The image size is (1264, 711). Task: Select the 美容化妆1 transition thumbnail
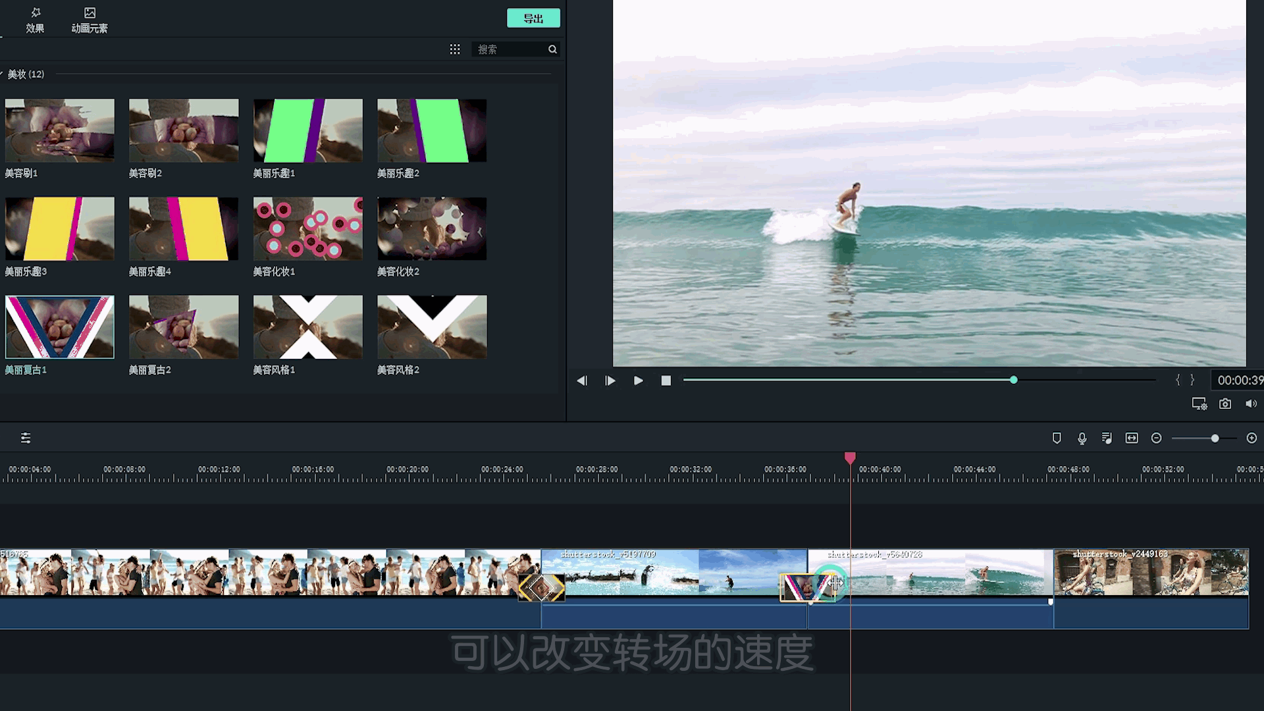pos(307,228)
